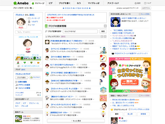The height and width of the screenshot is (124, 165).
Task: Click 今日のアメゴールド抽選 bear icon
Action: pos(113,53)
